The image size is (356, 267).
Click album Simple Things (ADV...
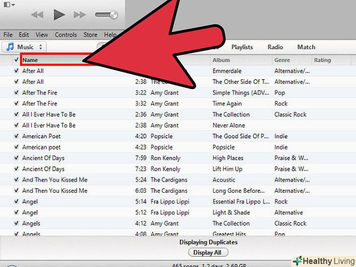pos(241,93)
